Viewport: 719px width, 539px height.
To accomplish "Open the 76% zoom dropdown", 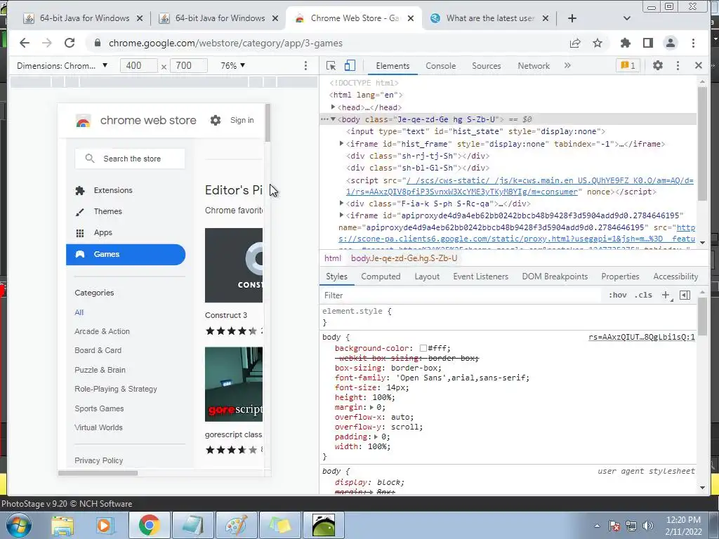I will (x=233, y=65).
